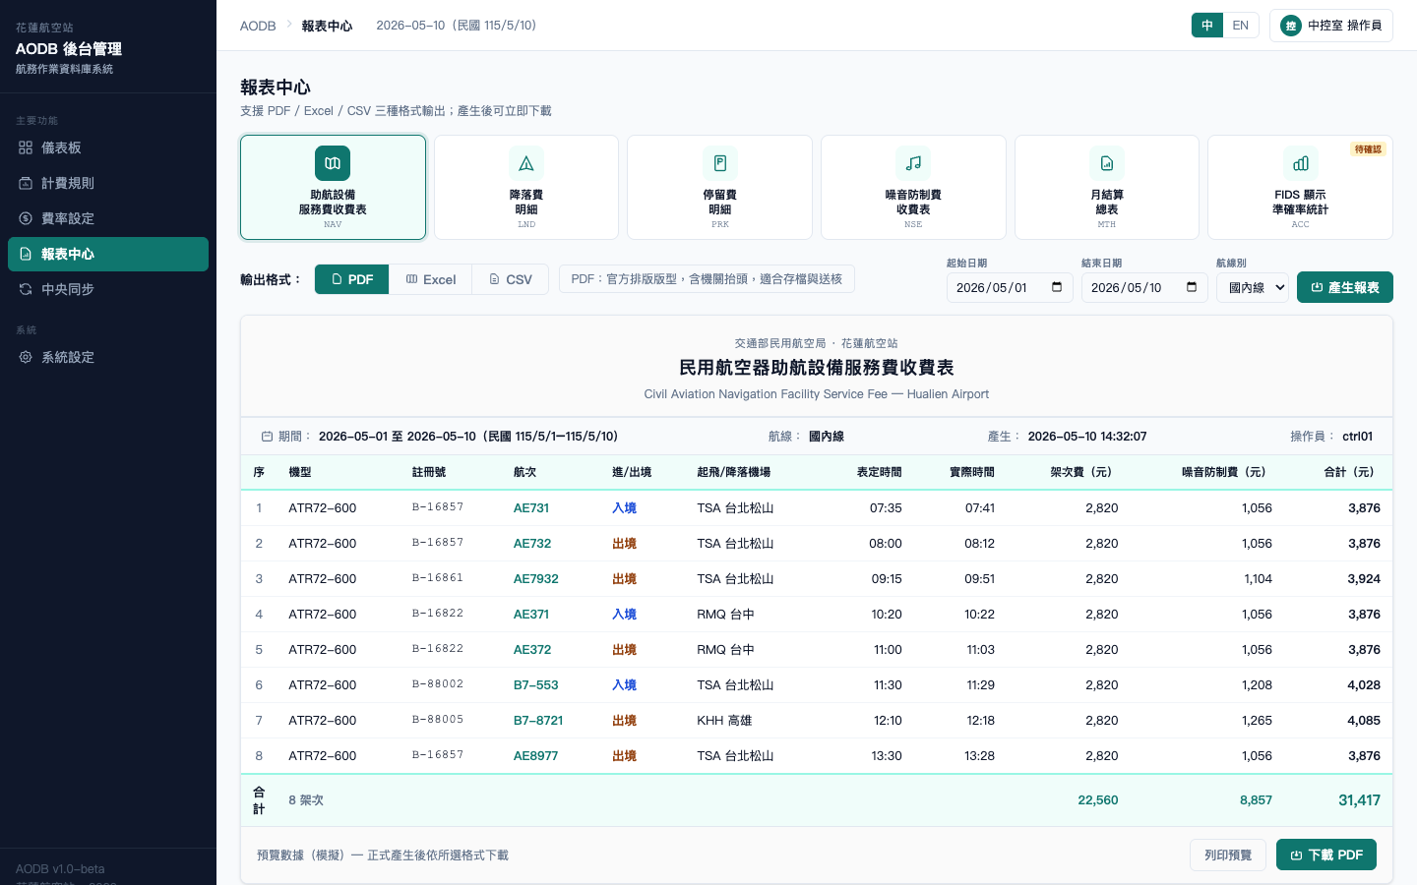
Task: Click the 合計 (元) column header
Action: click(x=1349, y=472)
